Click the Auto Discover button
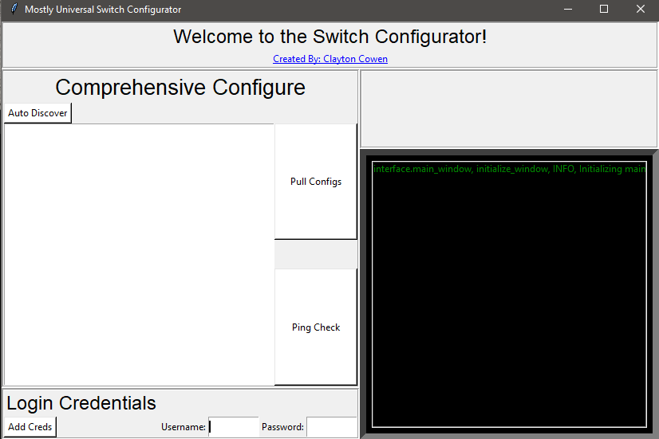Viewport: 659px width, 439px height. tap(37, 113)
